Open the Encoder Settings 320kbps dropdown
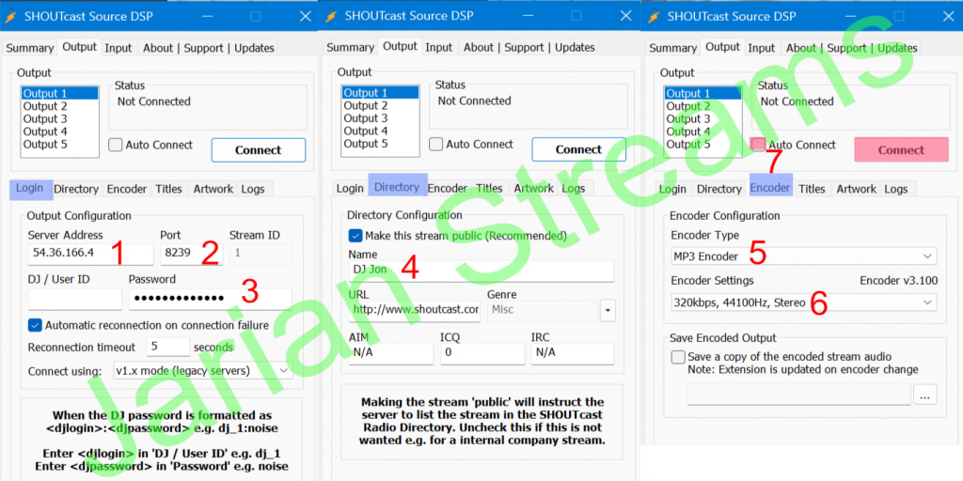Image resolution: width=963 pixels, height=481 pixels. (x=803, y=302)
